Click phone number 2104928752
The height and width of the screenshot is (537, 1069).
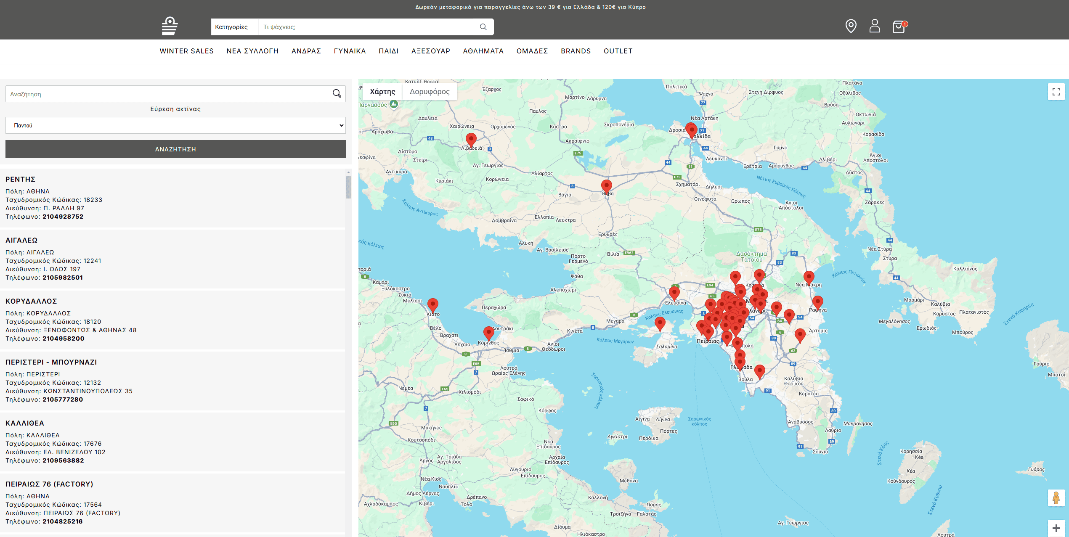pyautogui.click(x=63, y=217)
